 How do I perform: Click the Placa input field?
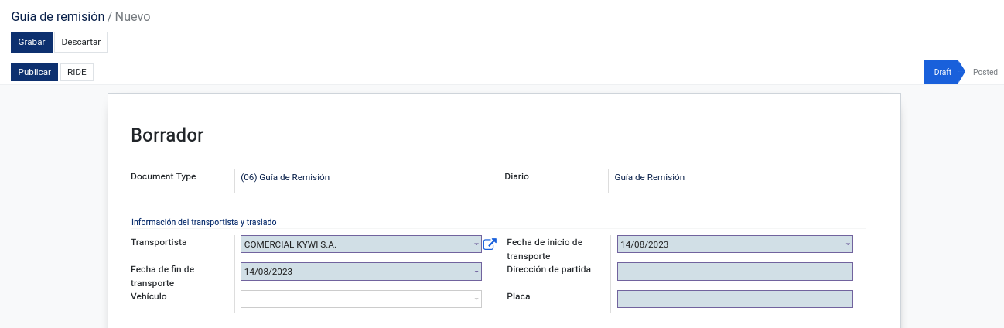pos(735,299)
